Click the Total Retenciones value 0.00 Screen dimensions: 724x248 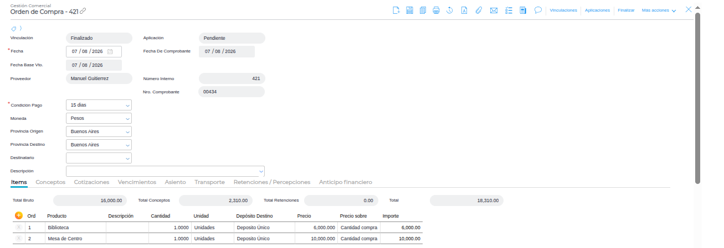341,200
